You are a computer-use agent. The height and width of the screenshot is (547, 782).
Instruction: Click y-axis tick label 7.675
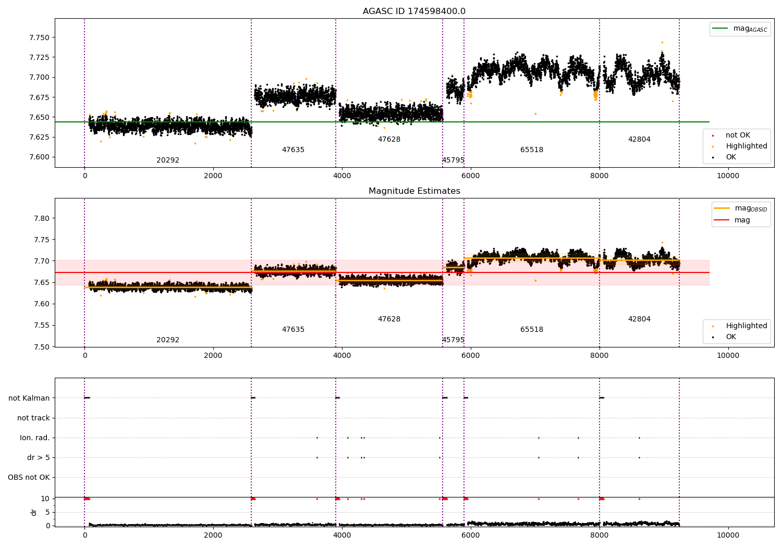coord(40,98)
